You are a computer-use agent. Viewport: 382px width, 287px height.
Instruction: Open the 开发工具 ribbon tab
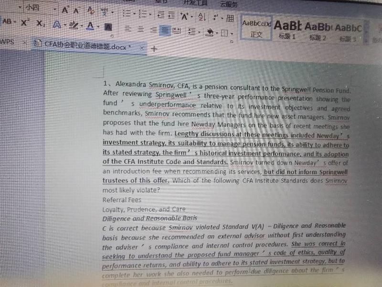coord(195,2)
